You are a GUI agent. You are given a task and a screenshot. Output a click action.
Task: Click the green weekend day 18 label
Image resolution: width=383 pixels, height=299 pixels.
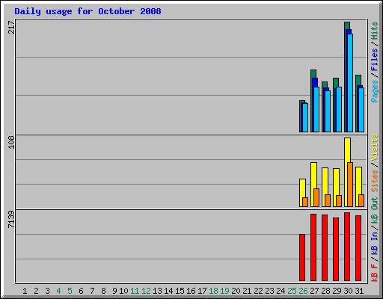coord(213,291)
